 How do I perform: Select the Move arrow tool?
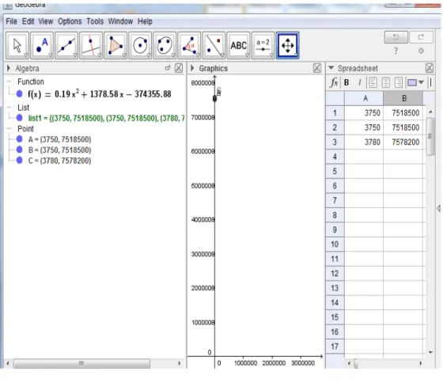click(17, 46)
